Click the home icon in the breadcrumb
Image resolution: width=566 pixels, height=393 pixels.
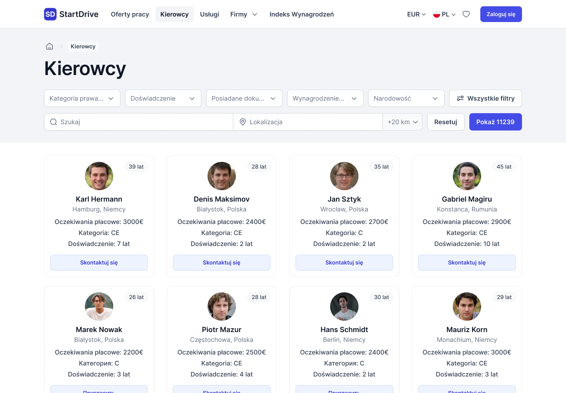50,46
